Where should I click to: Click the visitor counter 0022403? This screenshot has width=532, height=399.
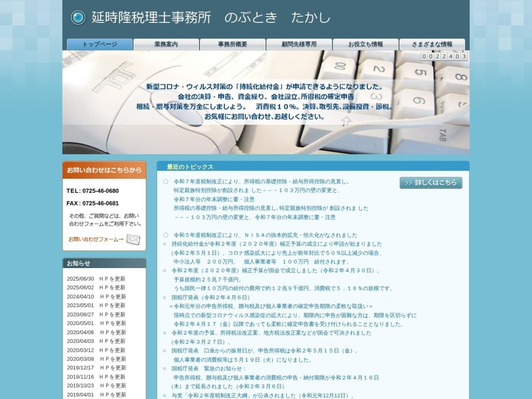pos(444,56)
